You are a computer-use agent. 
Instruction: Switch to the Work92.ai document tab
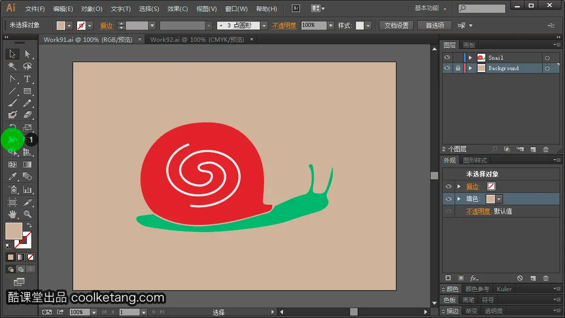(x=197, y=40)
